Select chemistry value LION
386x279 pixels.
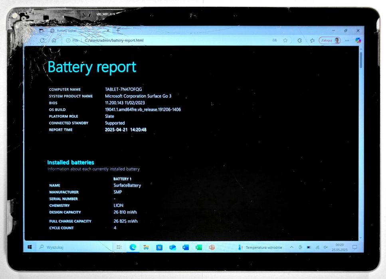coord(119,206)
